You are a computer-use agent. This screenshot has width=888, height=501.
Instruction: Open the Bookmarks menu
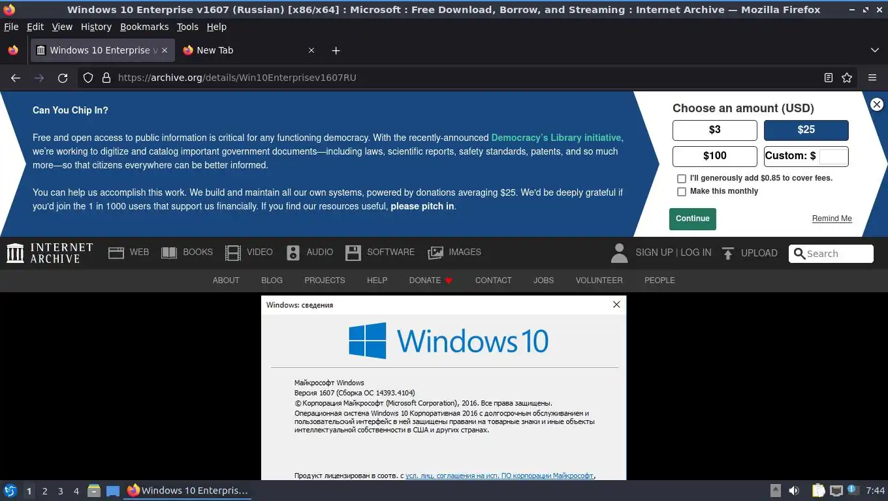[x=144, y=27]
